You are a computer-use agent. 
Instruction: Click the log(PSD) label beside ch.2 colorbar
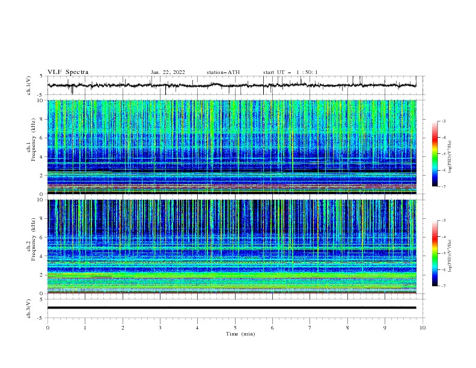pos(450,256)
